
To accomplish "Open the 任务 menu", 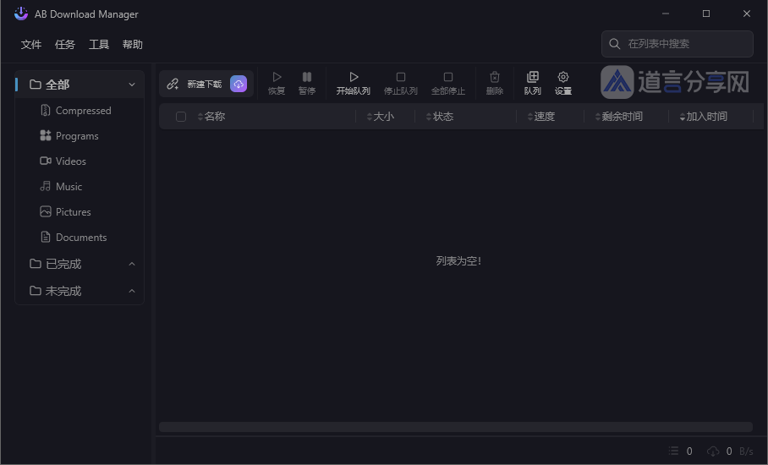I will [x=64, y=45].
